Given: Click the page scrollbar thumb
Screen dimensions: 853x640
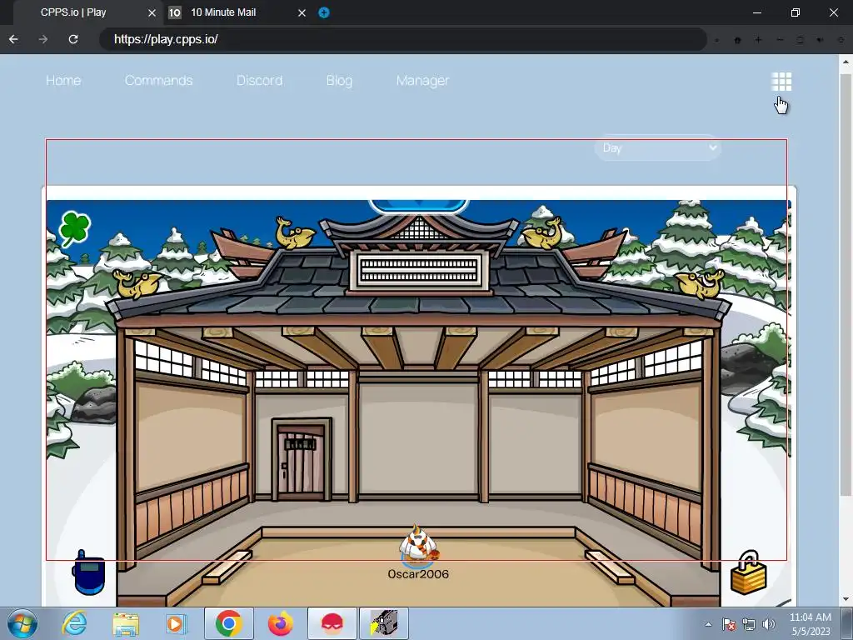Looking at the screenshot, I should pos(846,285).
